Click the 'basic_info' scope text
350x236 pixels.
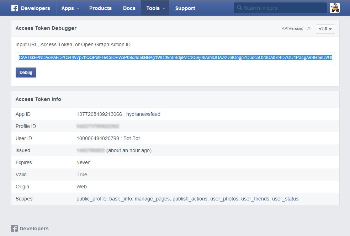[121, 199]
